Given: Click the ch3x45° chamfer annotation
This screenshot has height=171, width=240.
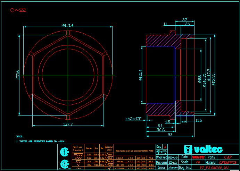Looking at the screenshot, I should pos(133,119).
